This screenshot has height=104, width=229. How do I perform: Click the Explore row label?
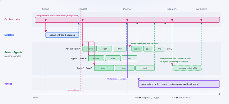click(9, 35)
